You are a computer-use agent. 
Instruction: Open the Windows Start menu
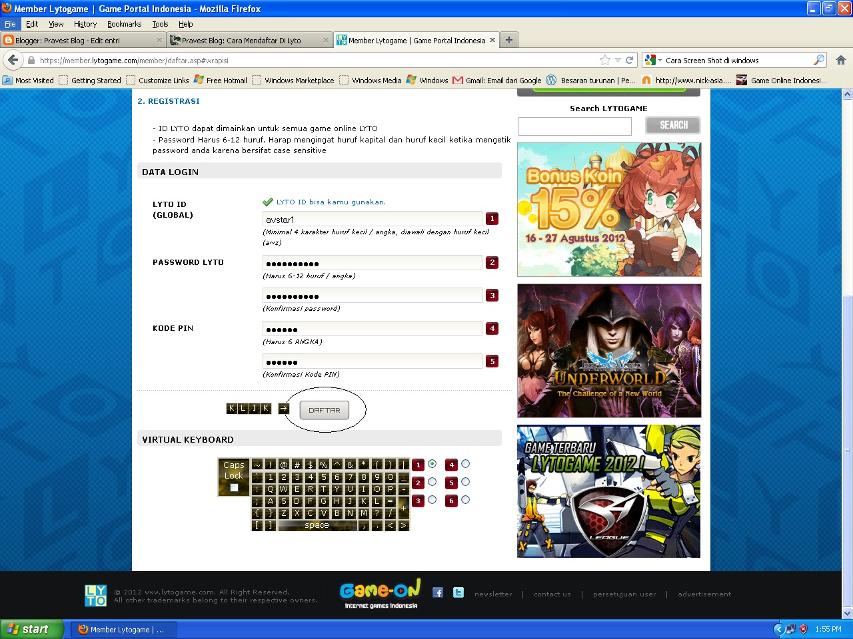click(x=32, y=629)
